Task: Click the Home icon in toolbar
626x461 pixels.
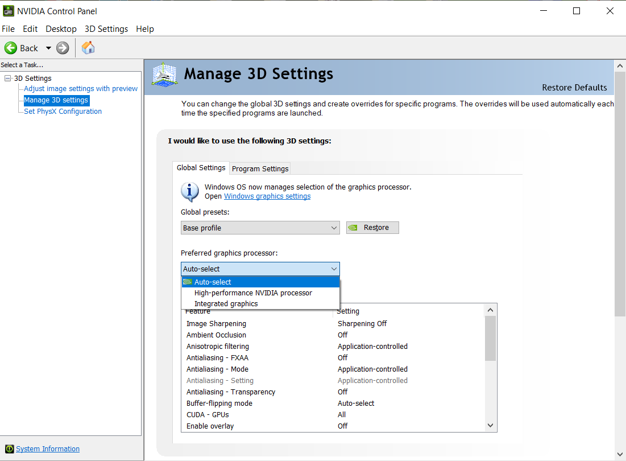Action: [88, 48]
